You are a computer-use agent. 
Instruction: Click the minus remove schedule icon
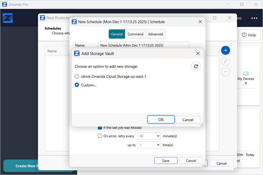[x=225, y=71]
